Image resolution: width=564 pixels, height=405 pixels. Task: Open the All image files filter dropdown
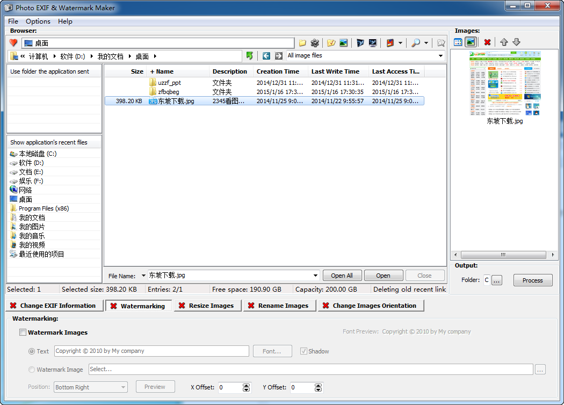click(440, 56)
